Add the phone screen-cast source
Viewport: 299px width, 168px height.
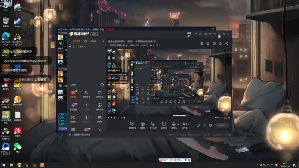pyautogui.click(x=153, y=125)
